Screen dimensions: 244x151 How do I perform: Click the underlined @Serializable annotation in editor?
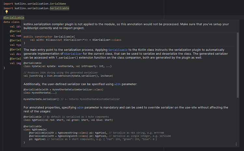(x=14, y=18)
